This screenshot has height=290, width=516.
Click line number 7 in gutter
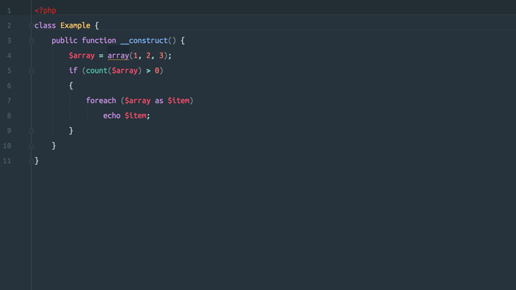[9, 100]
